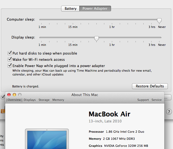Select the Overview tab
173x149 pixels.
coord(14,100)
